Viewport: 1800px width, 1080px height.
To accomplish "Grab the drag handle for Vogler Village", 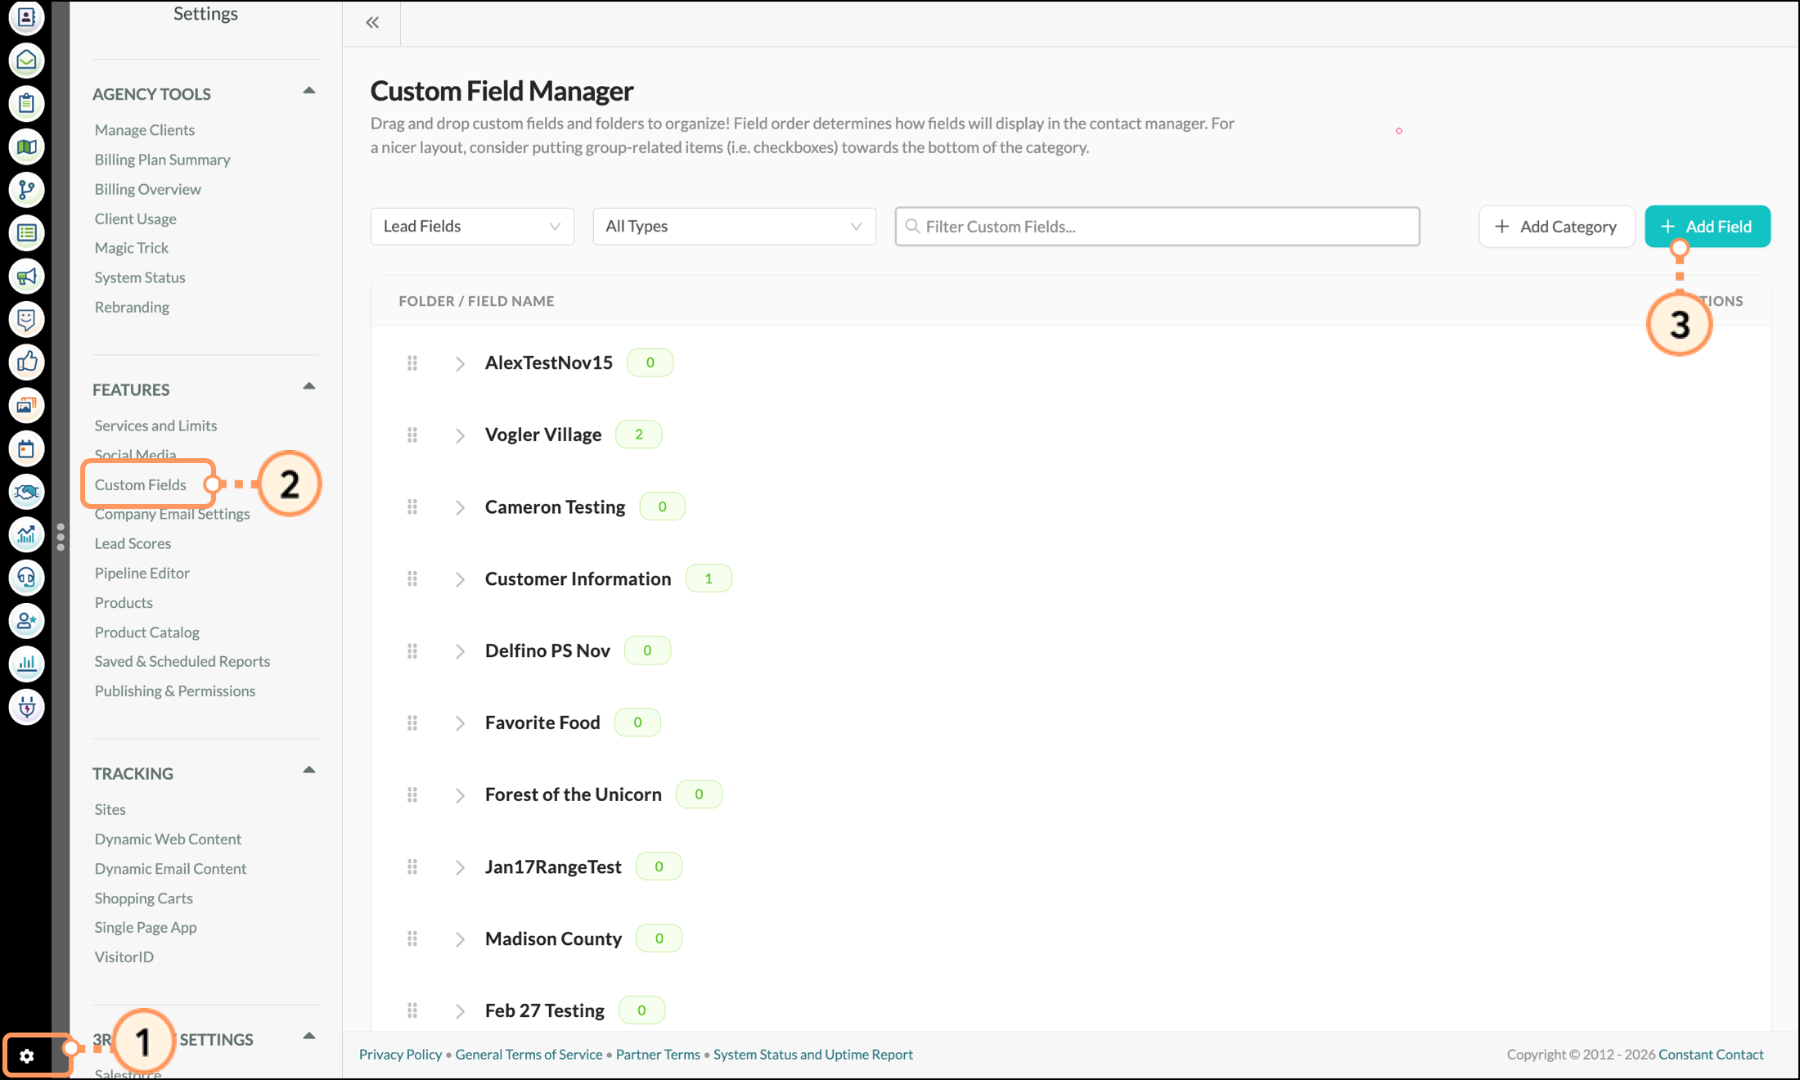I will (x=412, y=435).
